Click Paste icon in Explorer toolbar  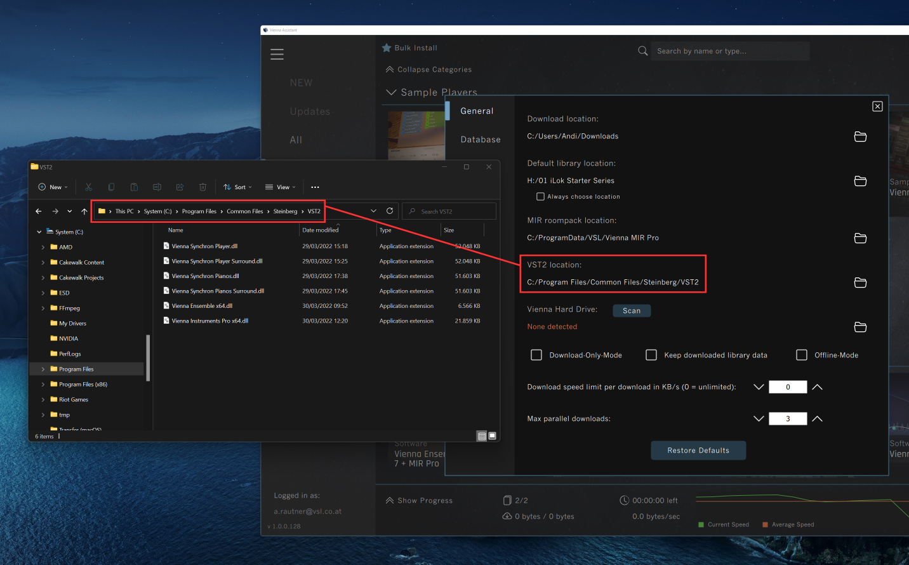tap(134, 187)
